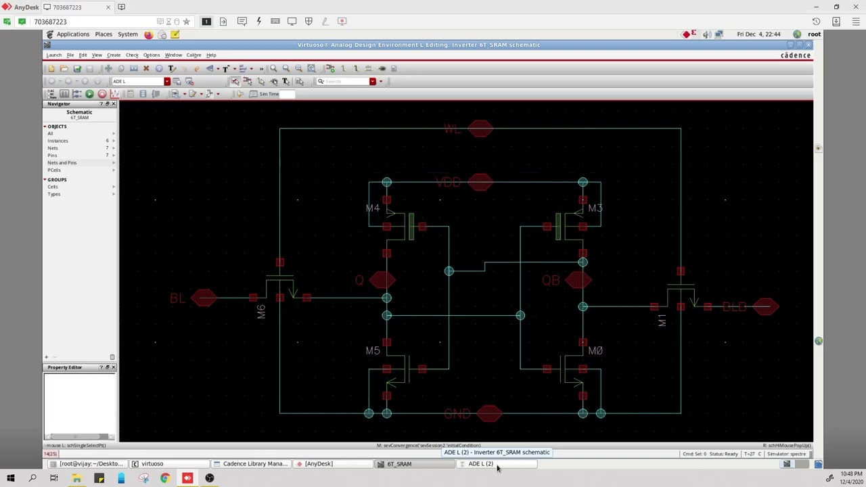866x487 pixels.
Task: Collapse the GROUPS section in Navigator
Action: click(x=45, y=179)
